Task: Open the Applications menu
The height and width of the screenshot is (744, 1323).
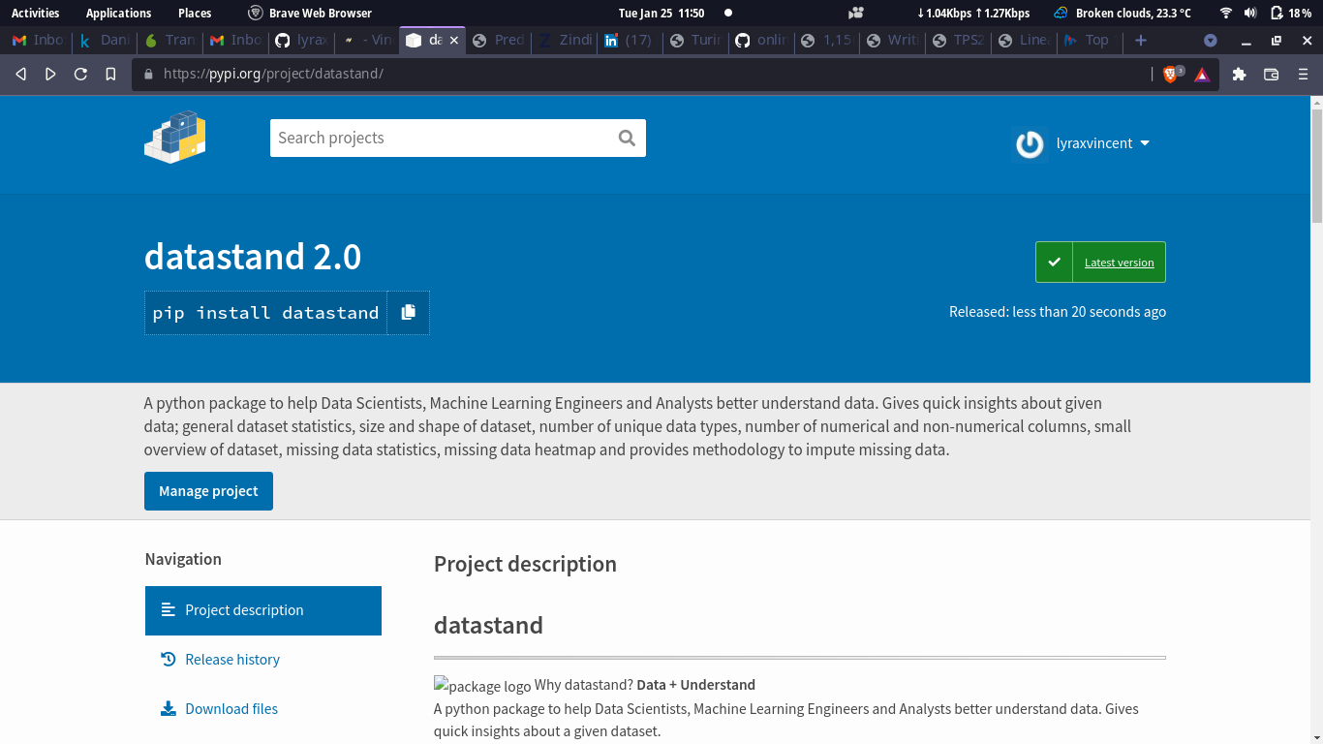Action: point(118,13)
